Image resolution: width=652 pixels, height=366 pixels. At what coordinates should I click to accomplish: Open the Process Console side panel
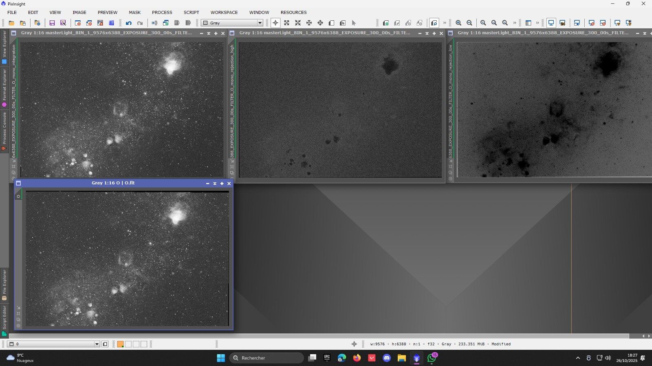point(4,131)
